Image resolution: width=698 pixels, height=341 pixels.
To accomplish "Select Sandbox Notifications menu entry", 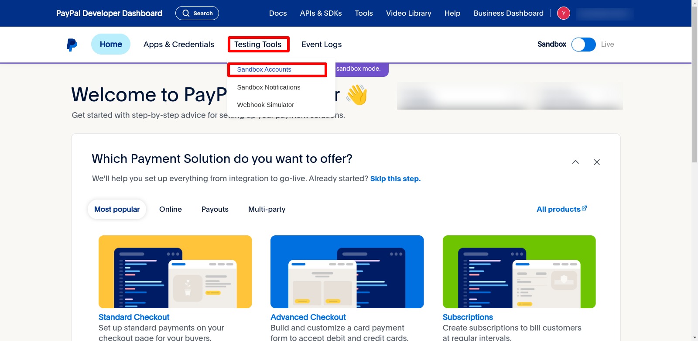I will [x=269, y=87].
